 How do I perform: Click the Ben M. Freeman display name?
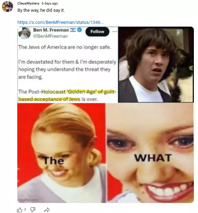pyautogui.click(x=51, y=30)
